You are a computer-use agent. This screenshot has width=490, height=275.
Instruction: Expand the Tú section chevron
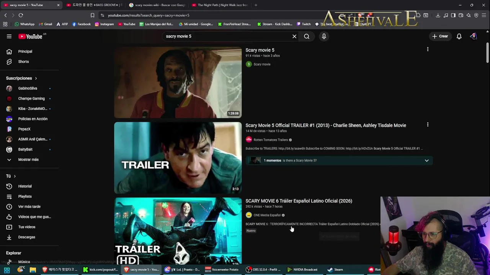pos(15,176)
